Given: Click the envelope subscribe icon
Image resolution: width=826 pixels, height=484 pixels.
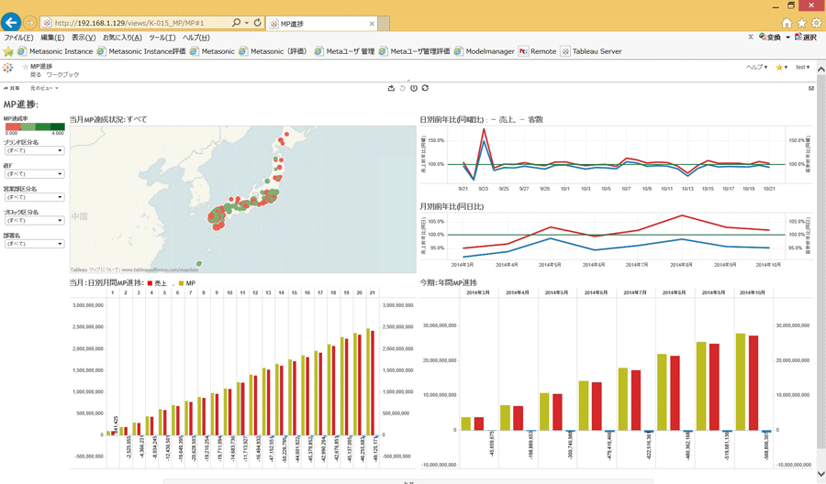Looking at the screenshot, I should (810, 89).
